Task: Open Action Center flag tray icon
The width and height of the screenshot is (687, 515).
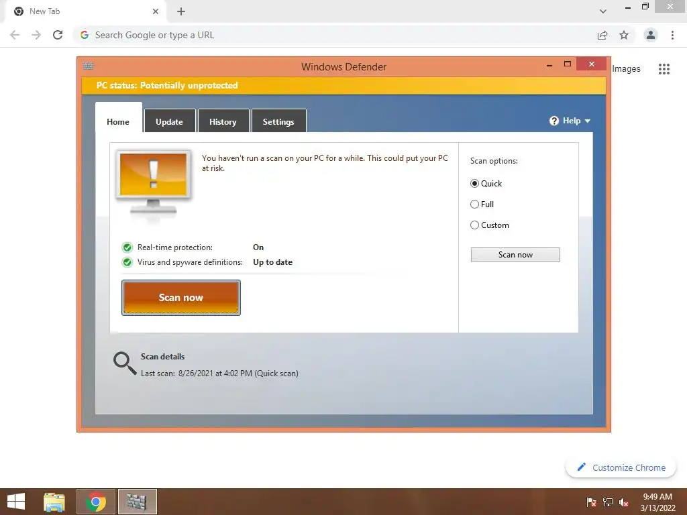Action: pos(592,502)
